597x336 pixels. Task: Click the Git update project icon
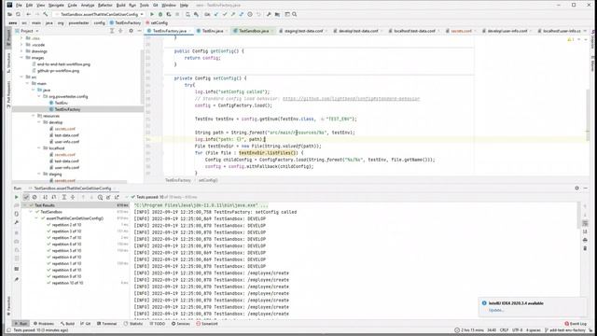pyautogui.click(x=215, y=15)
